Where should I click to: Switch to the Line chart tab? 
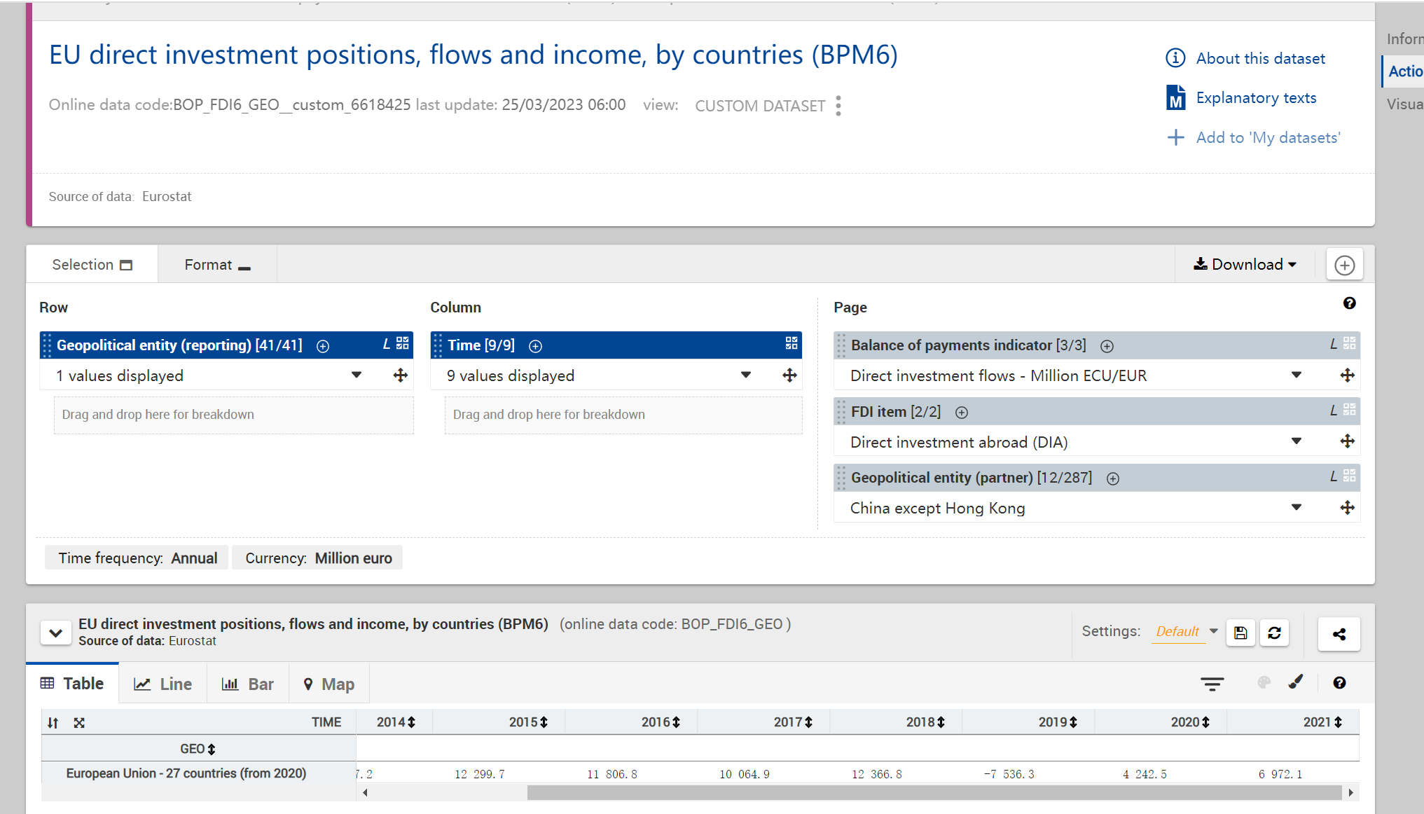(x=163, y=684)
